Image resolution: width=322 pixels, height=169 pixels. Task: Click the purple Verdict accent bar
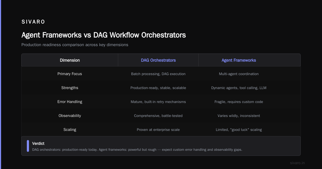click(x=28, y=146)
